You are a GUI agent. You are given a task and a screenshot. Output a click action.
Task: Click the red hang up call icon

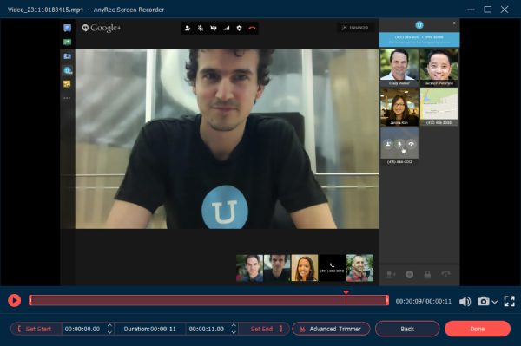252,29
